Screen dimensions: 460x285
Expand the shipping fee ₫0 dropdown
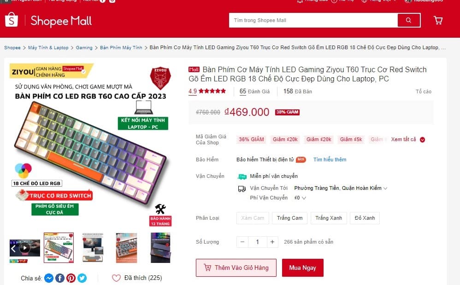tap(300, 198)
